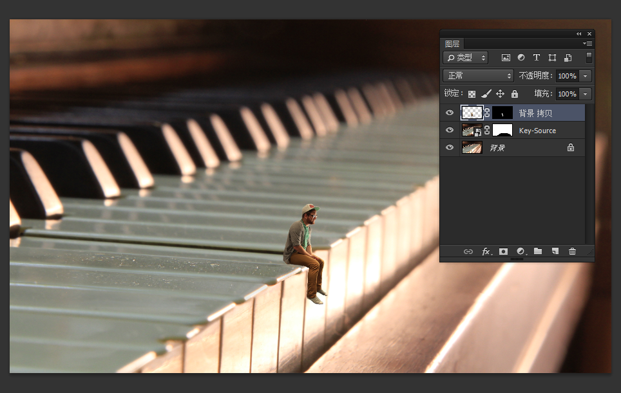Open the 填充 fill slider arrow

[586, 94]
